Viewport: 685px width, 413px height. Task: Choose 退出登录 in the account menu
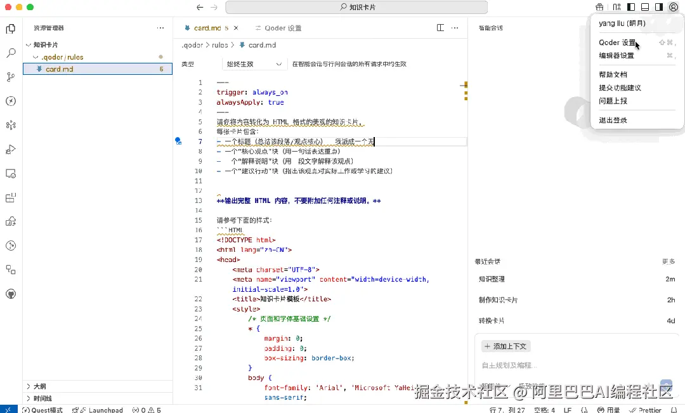point(613,120)
